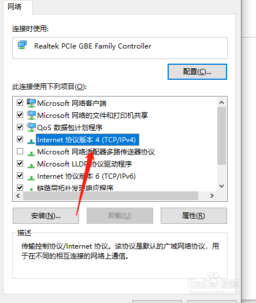
Task: Click the Microsoft 网络客户端 item icon
Action: point(31,103)
